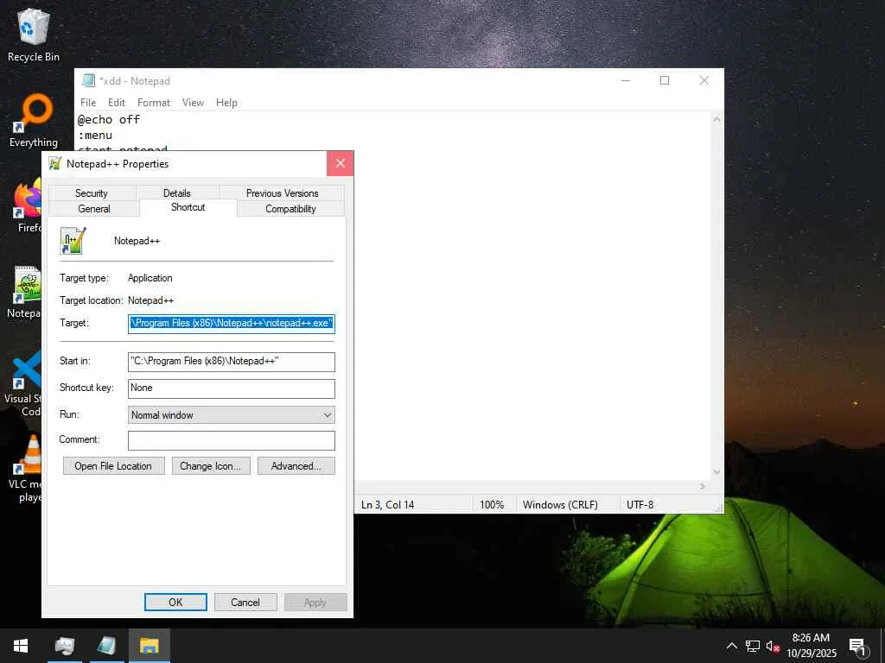885x663 pixels.
Task: Close the xdd Notepad window
Action: pos(704,80)
